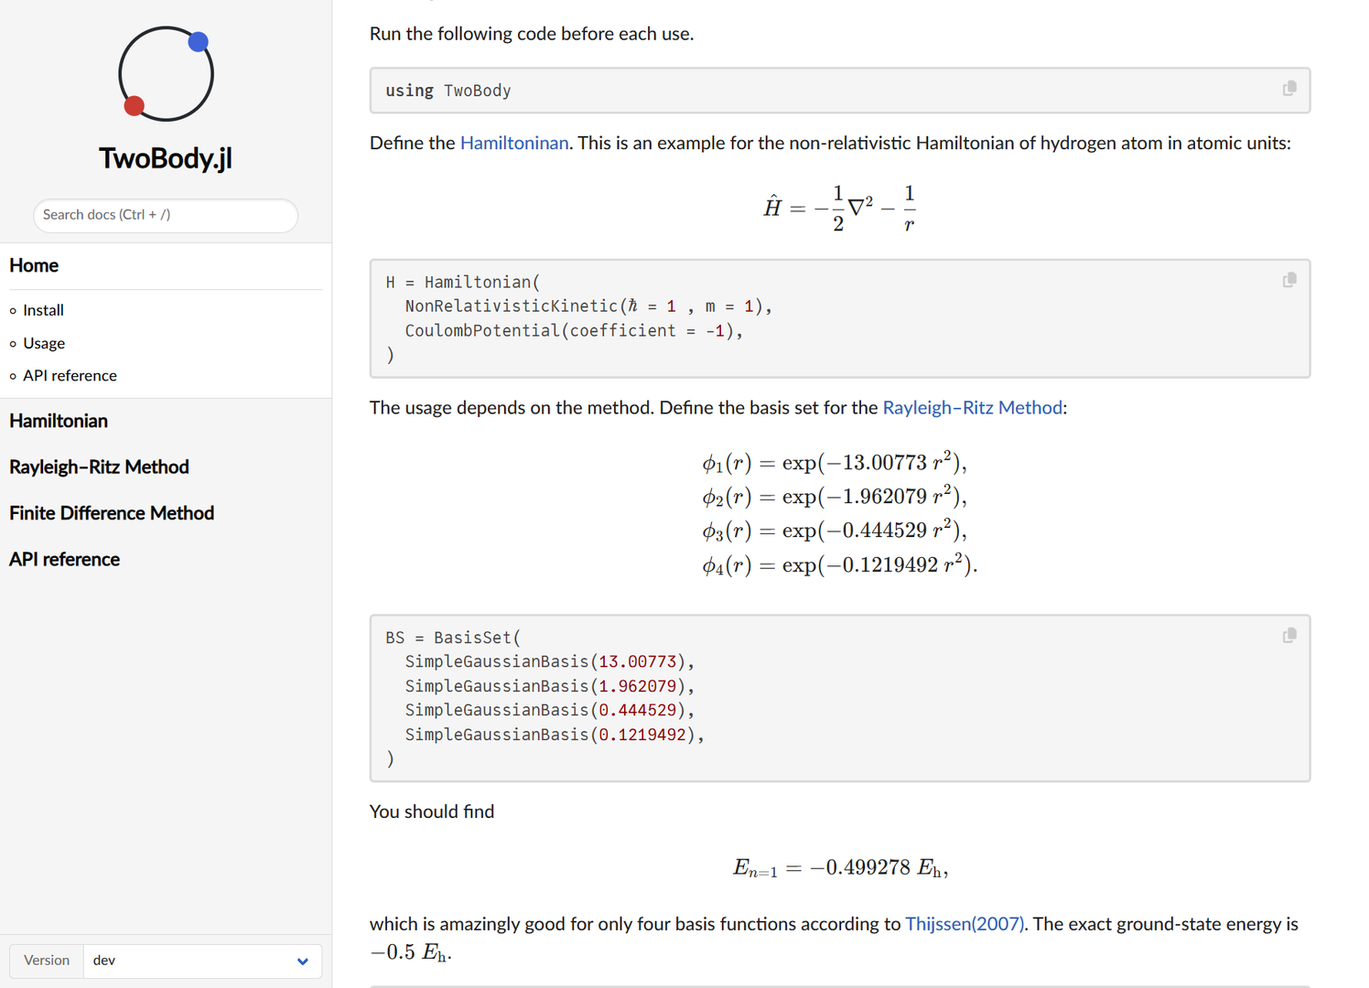
Task: Open the TwoBody.jl title link
Action: pyautogui.click(x=166, y=158)
